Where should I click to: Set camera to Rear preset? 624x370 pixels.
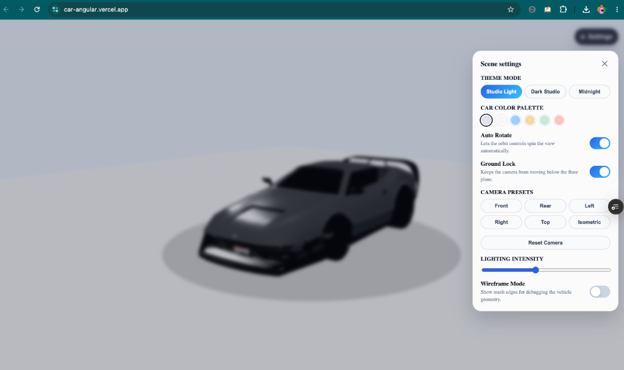(x=545, y=206)
